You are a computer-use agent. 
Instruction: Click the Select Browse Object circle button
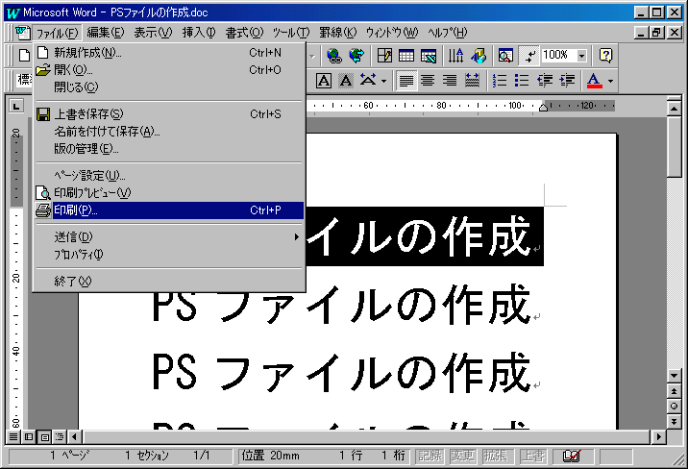(674, 407)
